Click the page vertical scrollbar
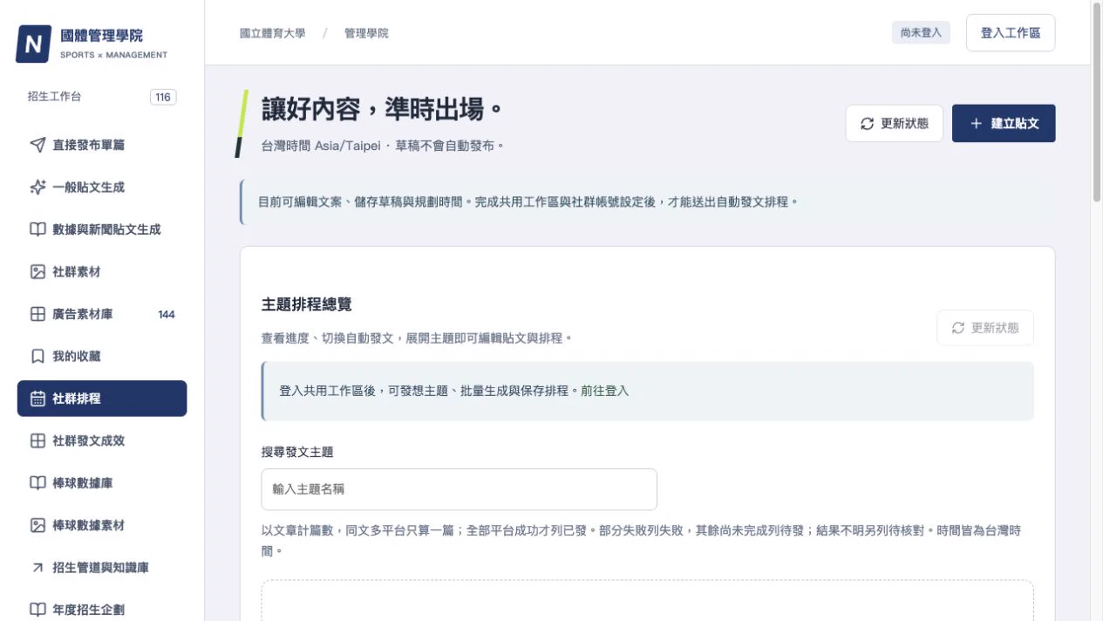Screen dimensions: 1103x621 pyautogui.click(x=1097, y=102)
